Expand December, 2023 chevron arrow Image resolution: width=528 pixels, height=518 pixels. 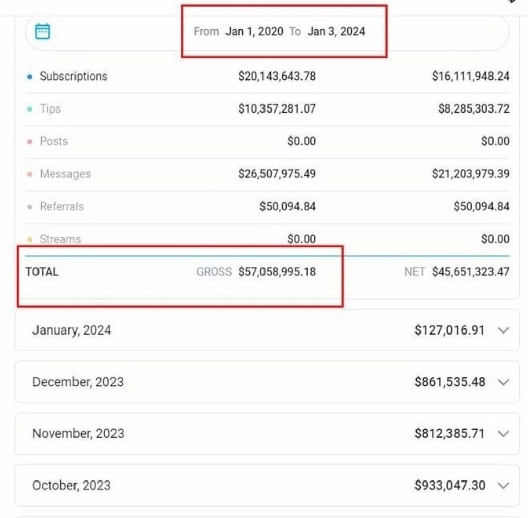pyautogui.click(x=503, y=382)
